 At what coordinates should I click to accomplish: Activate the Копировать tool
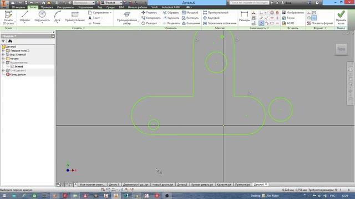click(x=151, y=18)
